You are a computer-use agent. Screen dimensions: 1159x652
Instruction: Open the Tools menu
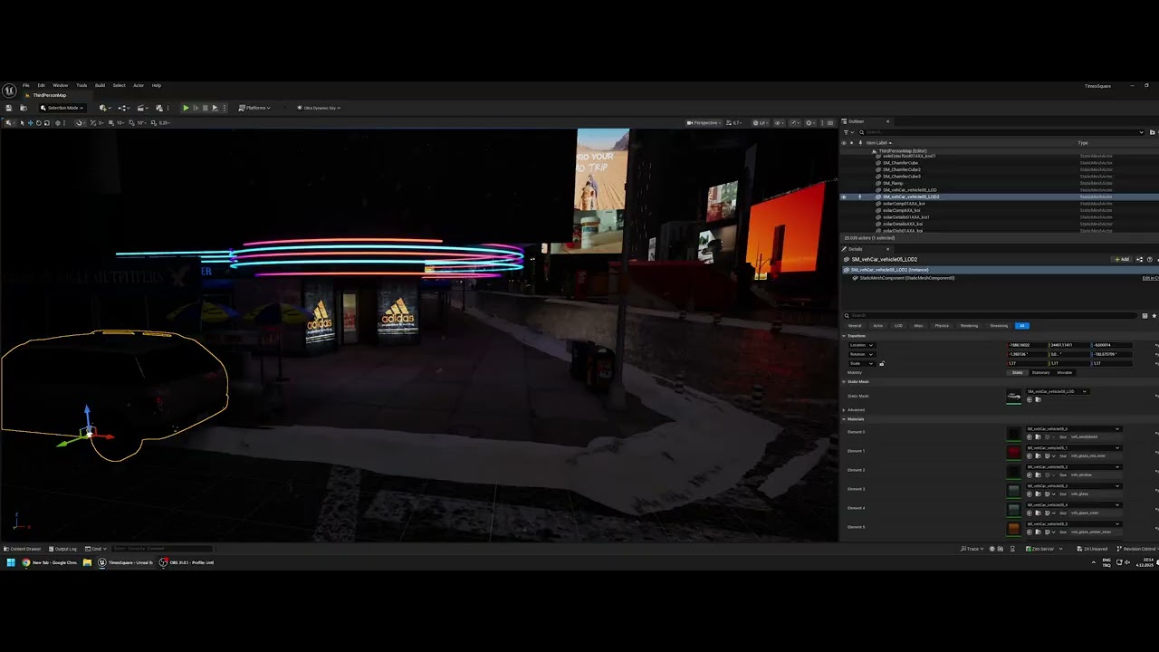81,85
